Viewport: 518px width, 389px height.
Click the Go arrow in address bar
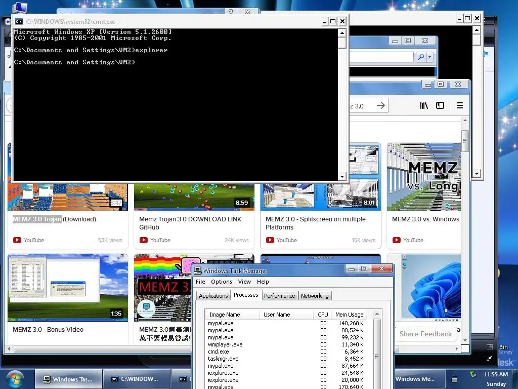pyautogui.click(x=381, y=105)
